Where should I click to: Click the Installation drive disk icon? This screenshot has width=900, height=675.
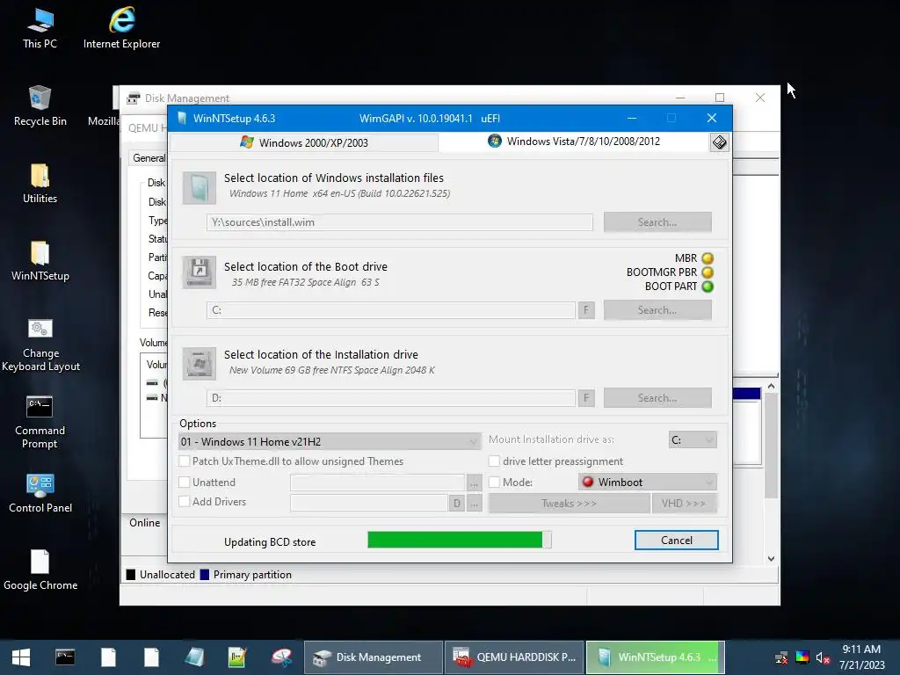coord(200,363)
